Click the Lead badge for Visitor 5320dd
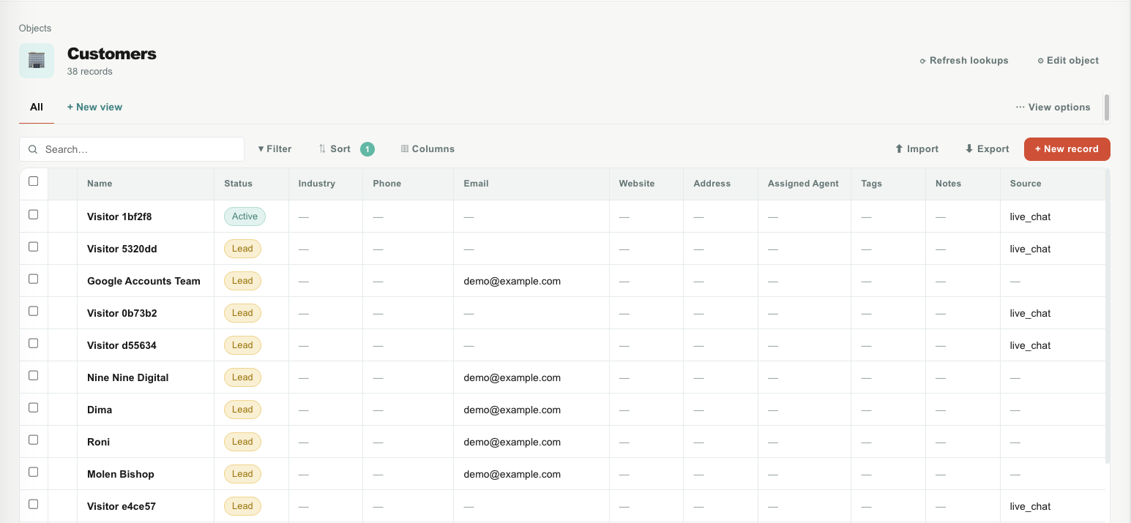 242,249
